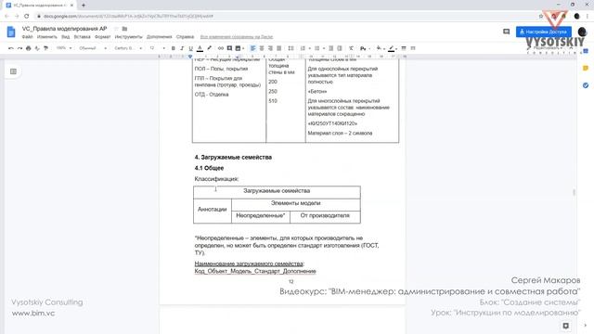Open the highlight color pen
The width and height of the screenshot is (594, 334).
click(x=209, y=48)
